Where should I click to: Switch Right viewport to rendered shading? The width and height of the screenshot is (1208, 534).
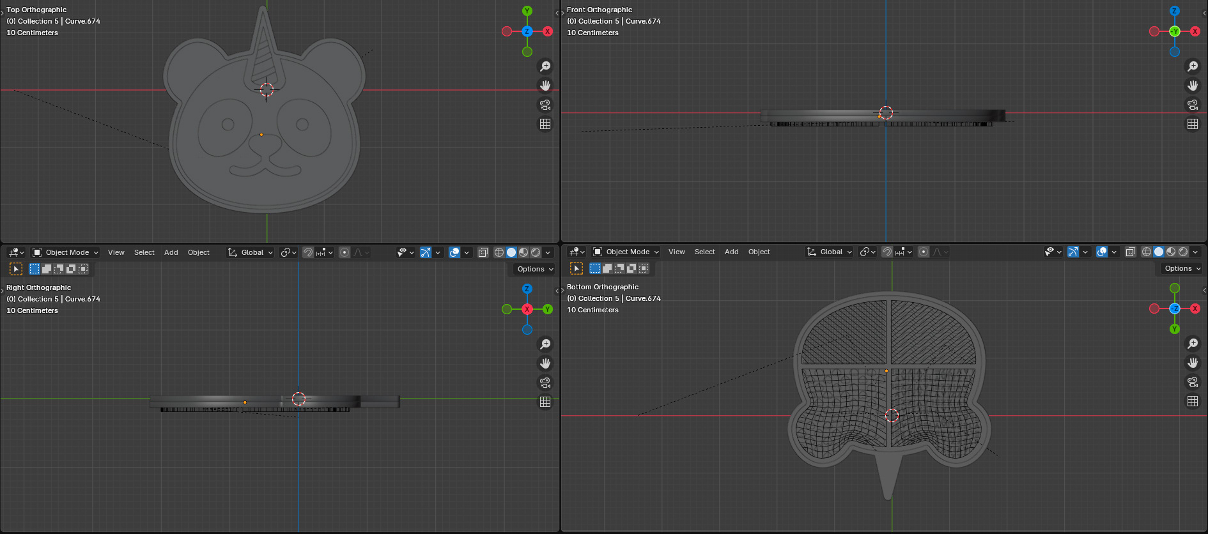coord(536,252)
